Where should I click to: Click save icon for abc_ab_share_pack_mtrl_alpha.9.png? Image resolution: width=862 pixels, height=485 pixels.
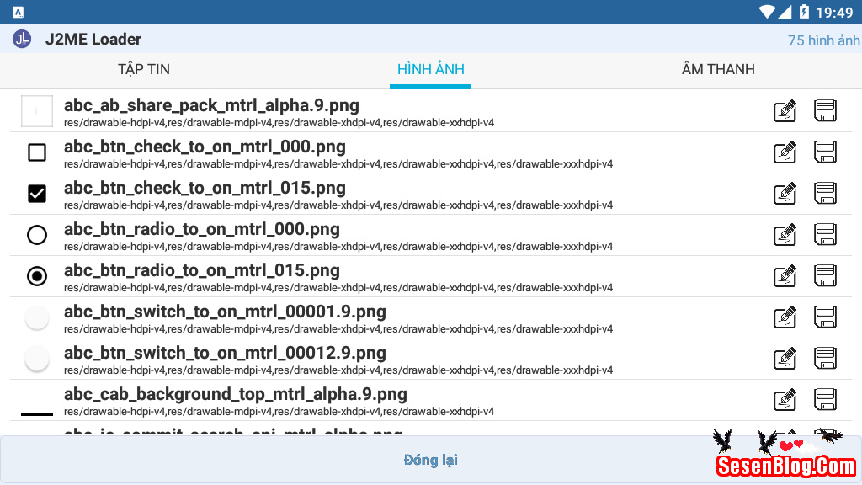point(825,111)
